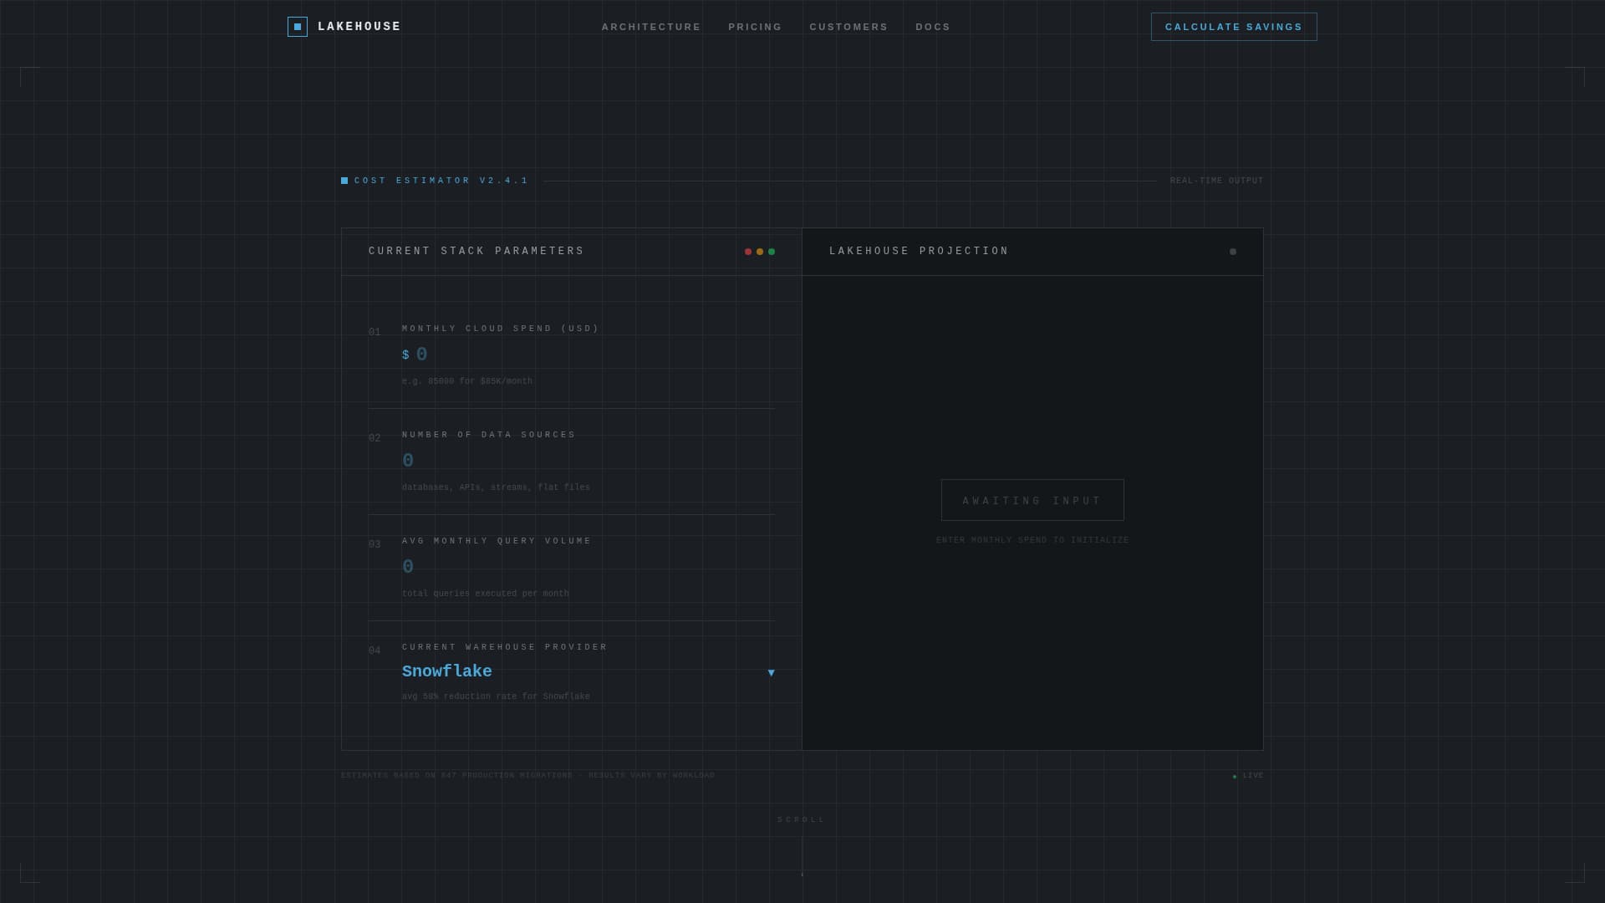Viewport: 1605px width, 903px height.
Task: Click the LAKEHOUSE brand name
Action: tap(359, 27)
